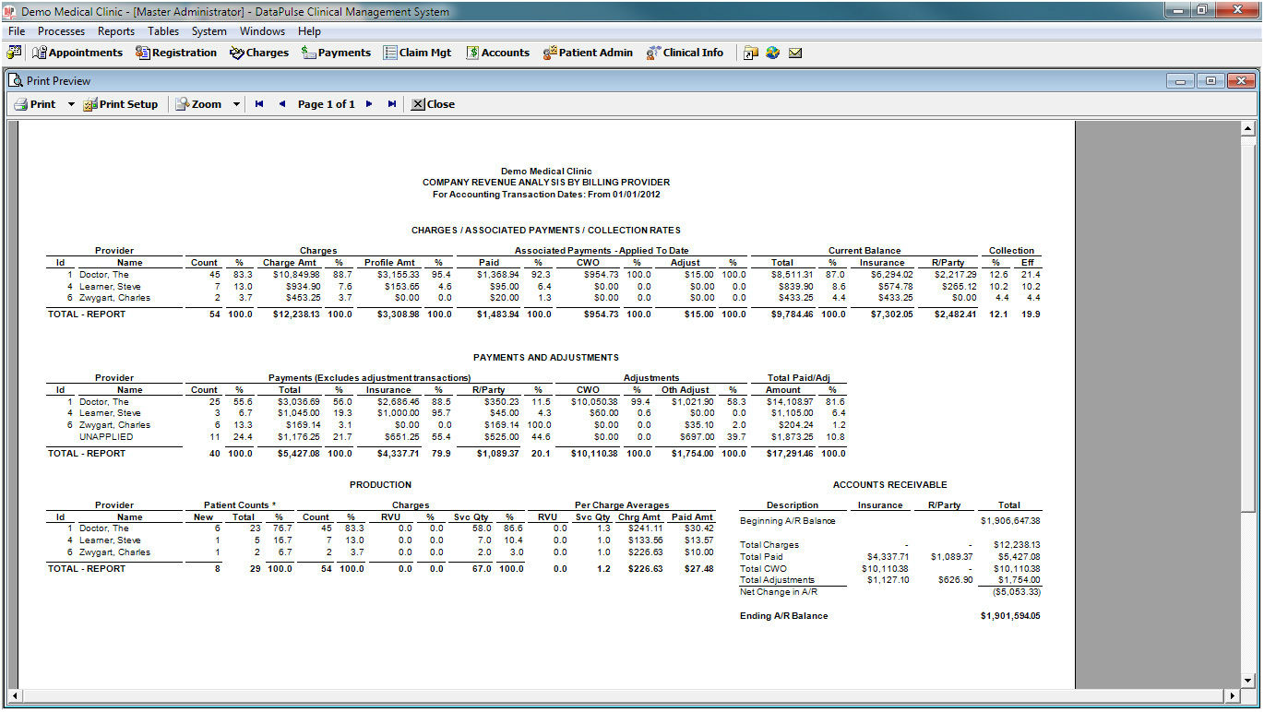The image size is (1264, 712).
Task: Open the Appointments module
Action: click(78, 53)
